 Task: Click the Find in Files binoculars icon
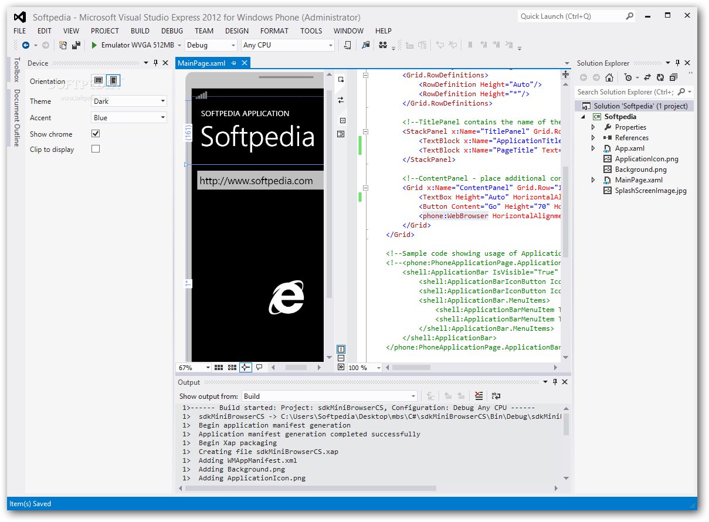point(383,45)
